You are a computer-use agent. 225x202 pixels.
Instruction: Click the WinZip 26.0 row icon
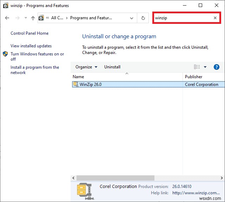(x=75, y=84)
